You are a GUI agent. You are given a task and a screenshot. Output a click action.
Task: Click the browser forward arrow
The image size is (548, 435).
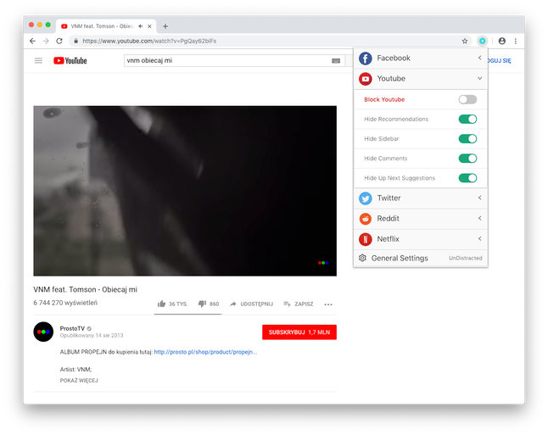pos(46,41)
